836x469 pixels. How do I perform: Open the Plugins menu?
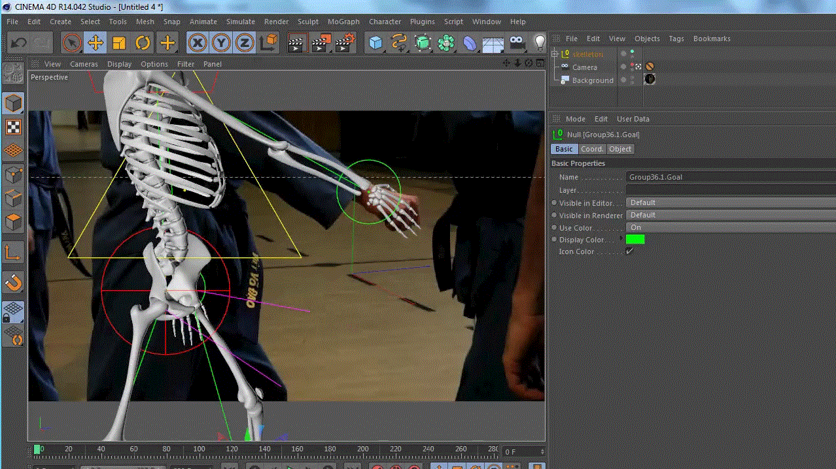422,22
